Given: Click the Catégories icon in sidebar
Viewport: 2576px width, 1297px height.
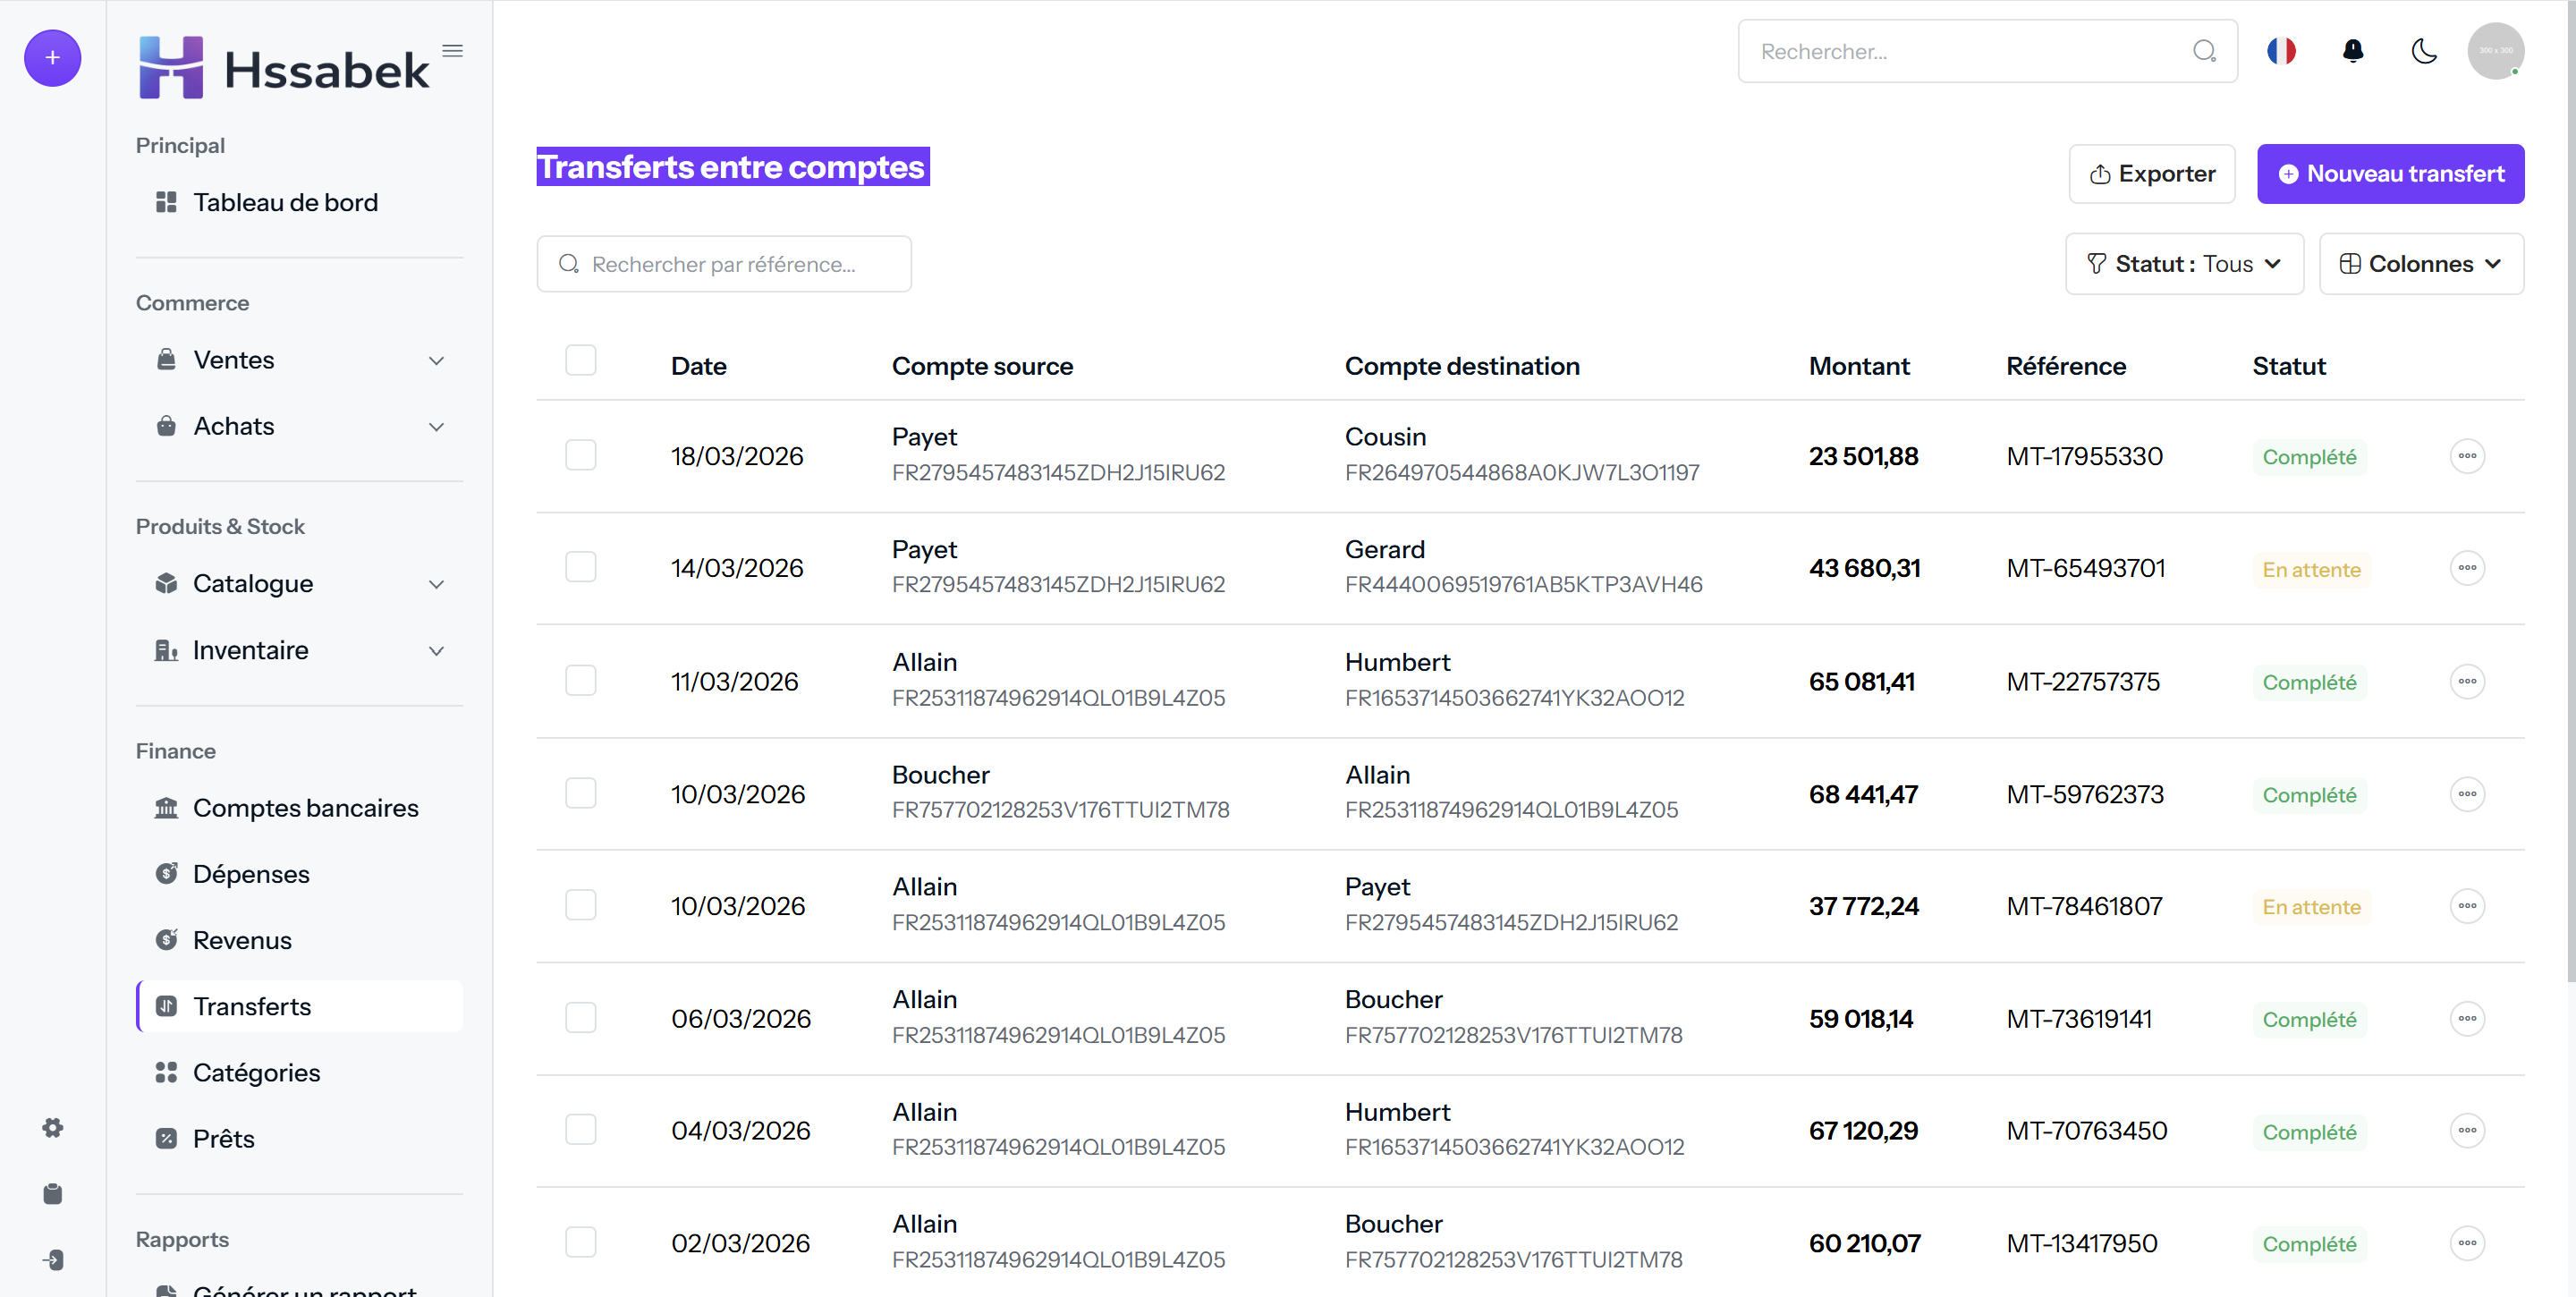Looking at the screenshot, I should tap(166, 1073).
